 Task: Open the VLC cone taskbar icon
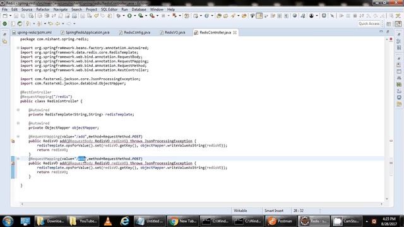click(x=108, y=221)
